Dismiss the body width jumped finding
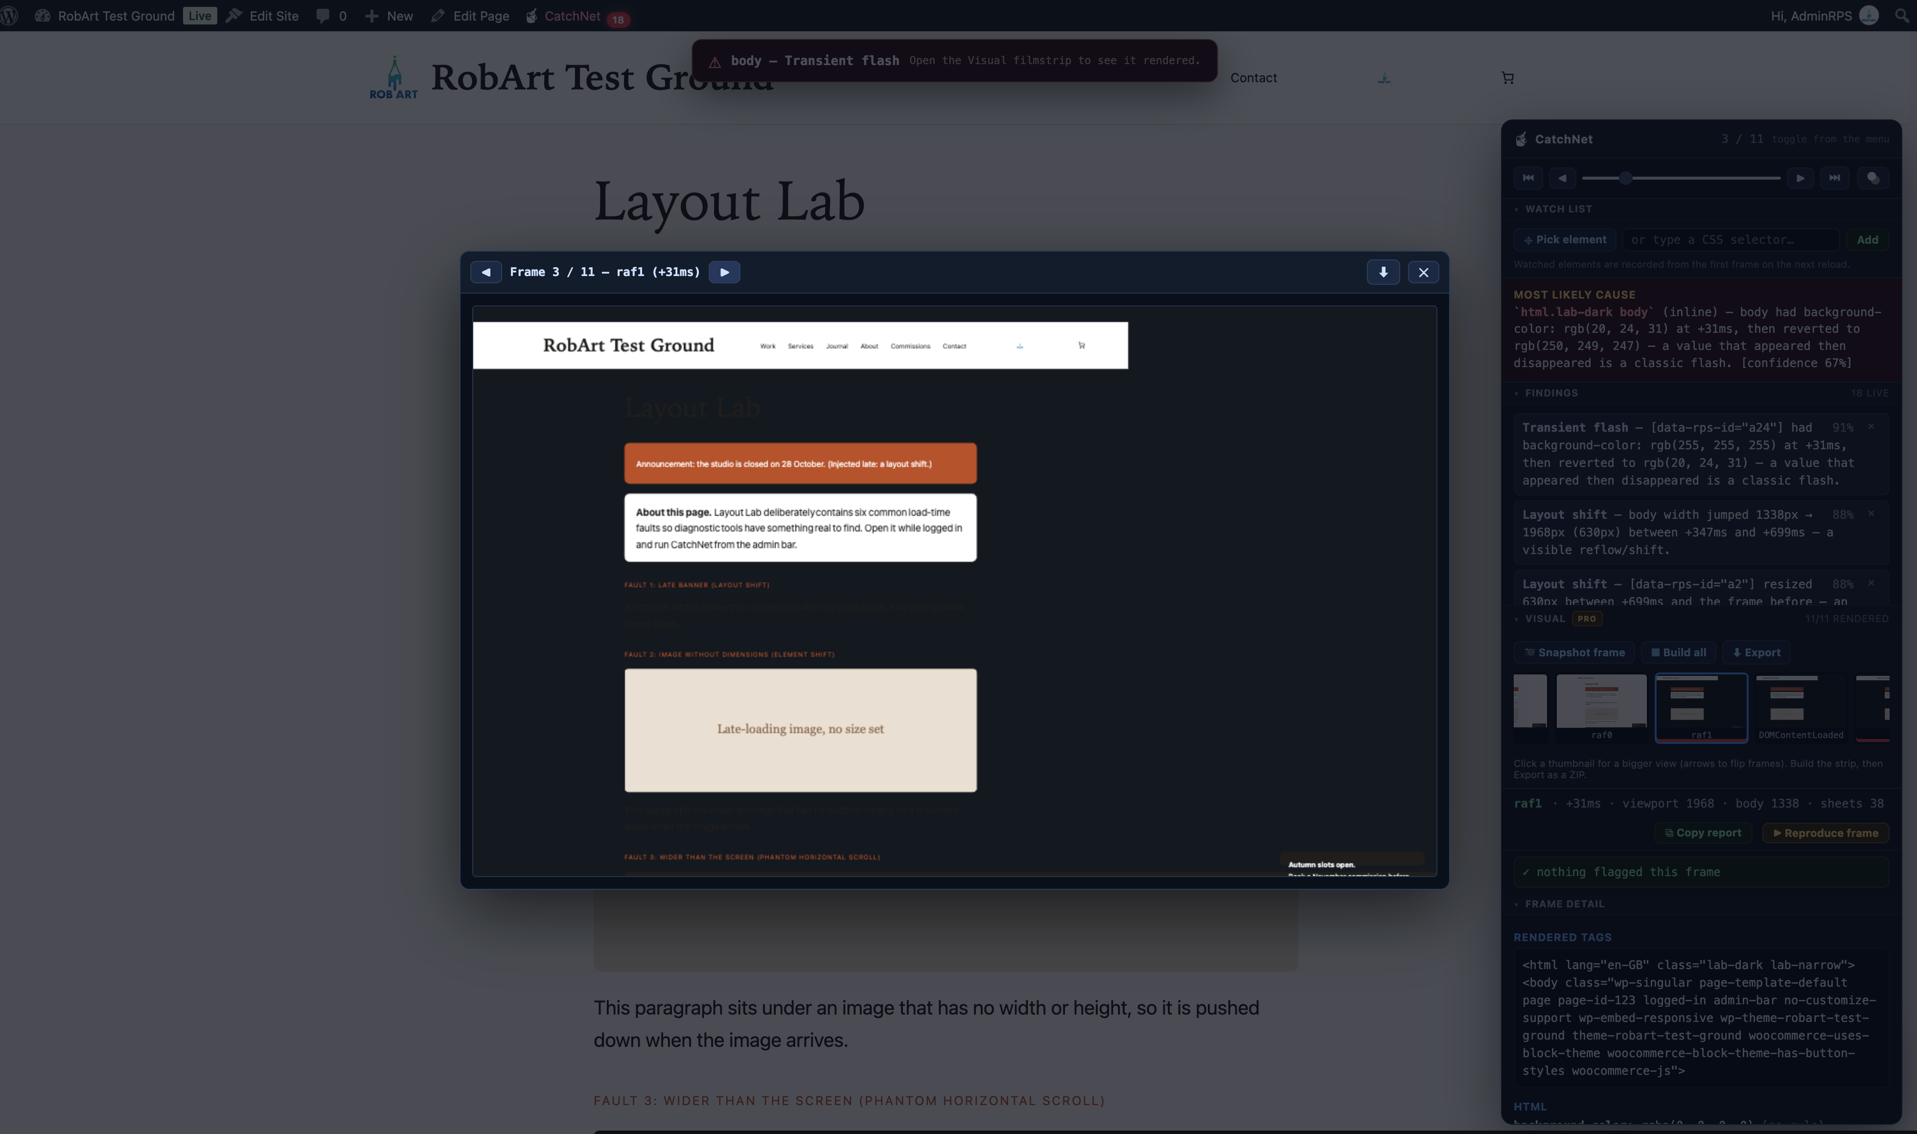 coord(1871,513)
